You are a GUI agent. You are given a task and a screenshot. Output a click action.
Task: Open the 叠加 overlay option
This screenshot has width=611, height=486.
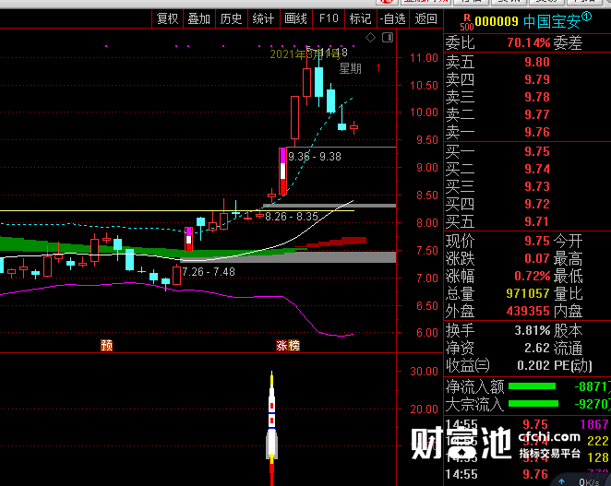pos(199,18)
